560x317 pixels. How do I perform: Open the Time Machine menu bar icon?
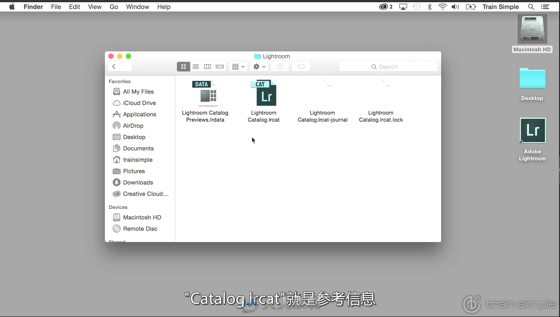click(x=417, y=7)
